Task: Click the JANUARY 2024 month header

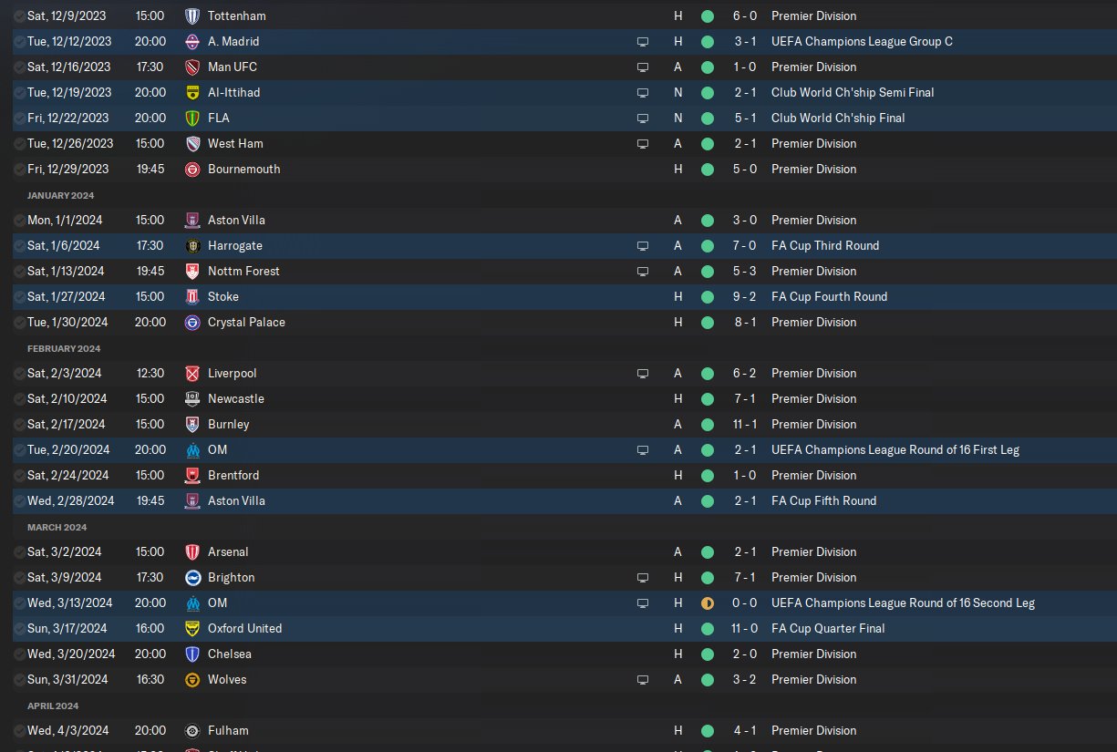Action: pyautogui.click(x=60, y=195)
